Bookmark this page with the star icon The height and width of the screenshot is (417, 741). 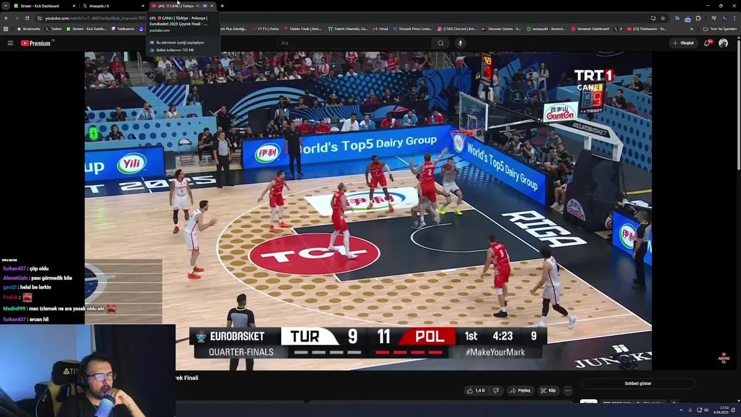click(x=663, y=18)
